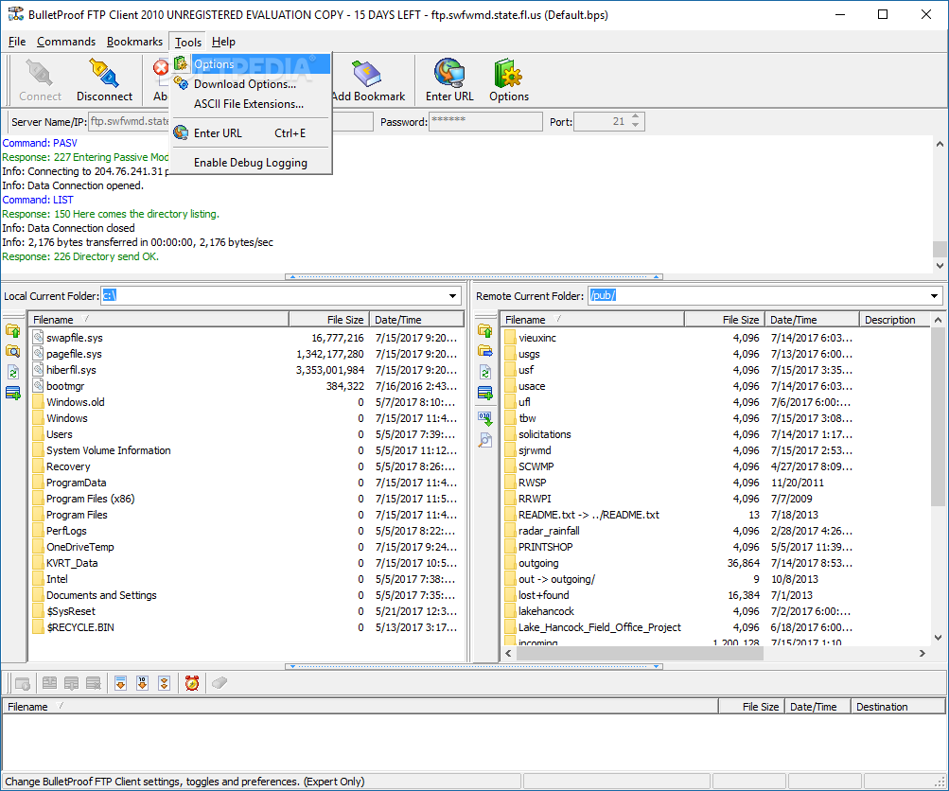949x791 pixels.
Task: Go up one folder in local pane
Action: click(x=12, y=331)
